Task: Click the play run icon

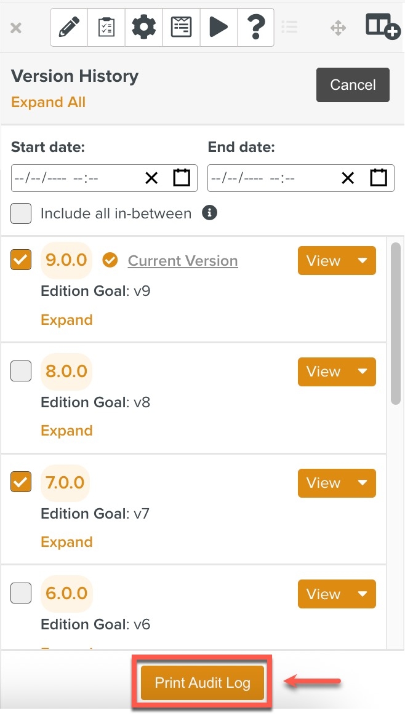Action: pyautogui.click(x=219, y=27)
